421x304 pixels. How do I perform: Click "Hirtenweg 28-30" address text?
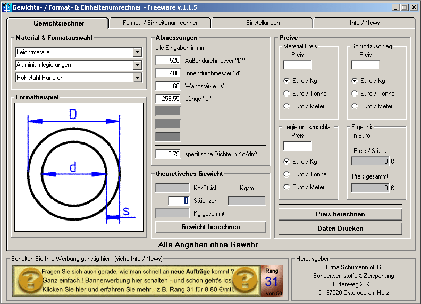coord(353,284)
